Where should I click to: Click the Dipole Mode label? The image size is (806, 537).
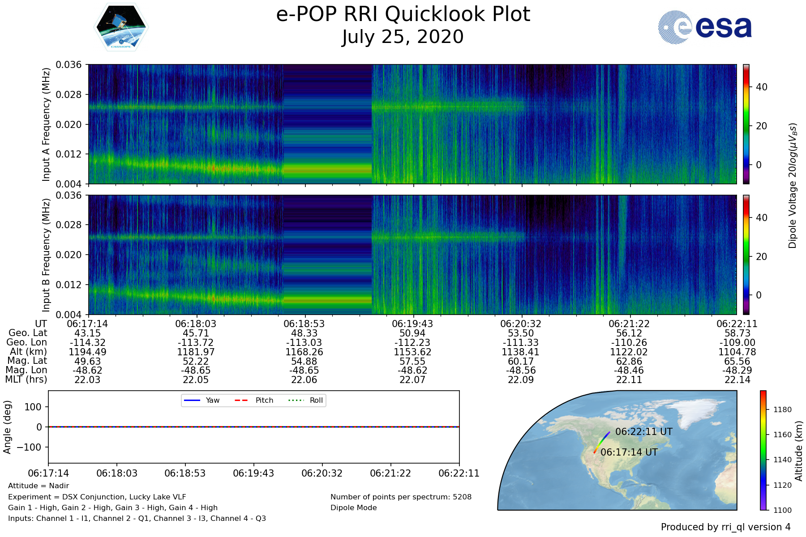click(x=353, y=508)
